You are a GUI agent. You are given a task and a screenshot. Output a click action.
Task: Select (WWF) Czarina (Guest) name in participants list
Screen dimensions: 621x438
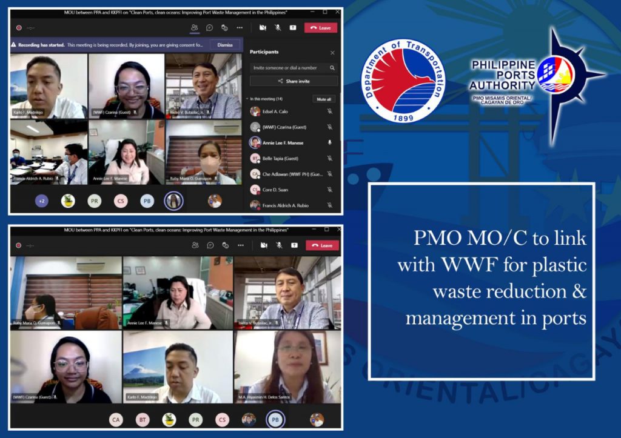[x=284, y=127]
